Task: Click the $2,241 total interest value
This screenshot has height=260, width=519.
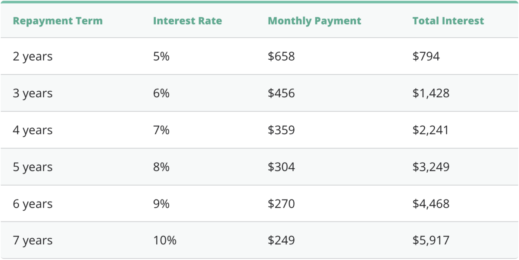Action: point(431,130)
